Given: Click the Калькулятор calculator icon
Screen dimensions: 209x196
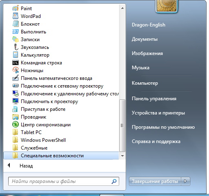Looking at the screenshot, I should (16, 55).
